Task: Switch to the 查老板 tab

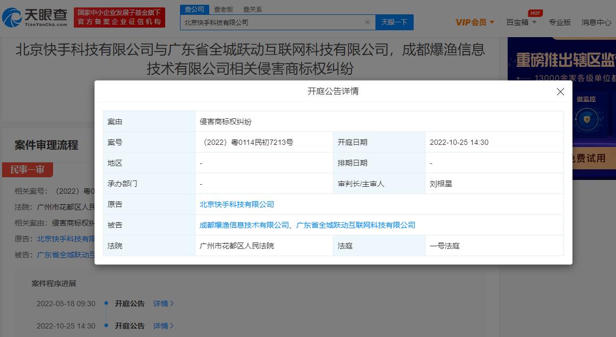Action: pyautogui.click(x=224, y=10)
